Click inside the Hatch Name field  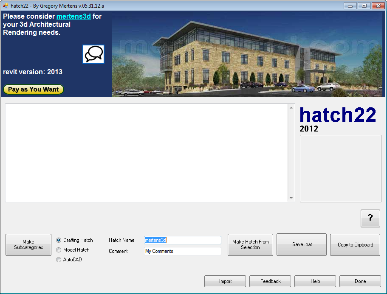pyautogui.click(x=182, y=240)
